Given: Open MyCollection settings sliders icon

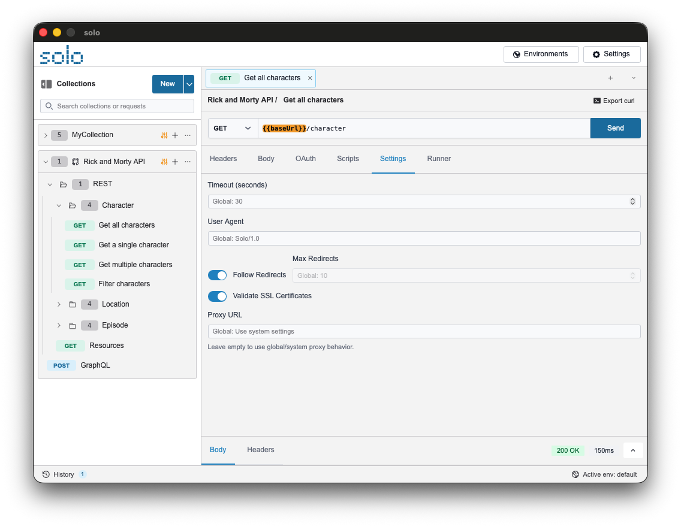Looking at the screenshot, I should [164, 135].
